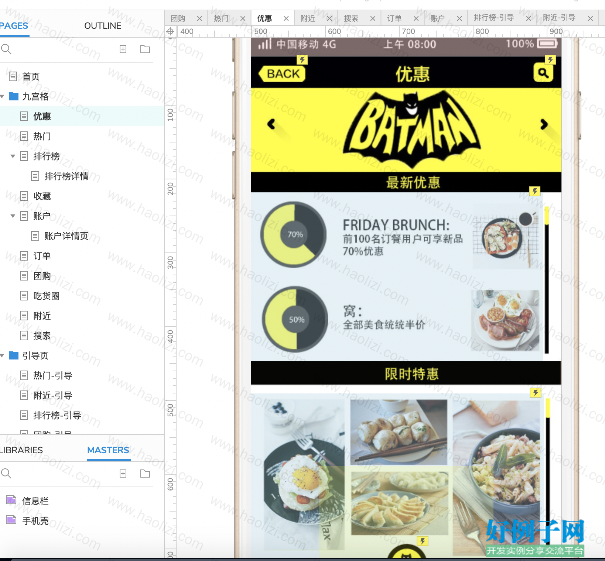The height and width of the screenshot is (561, 605).
Task: Collapse the 排行榜 page tree
Action: coord(13,156)
